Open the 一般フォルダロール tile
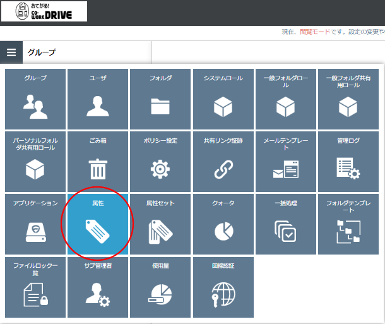 [x=286, y=99]
